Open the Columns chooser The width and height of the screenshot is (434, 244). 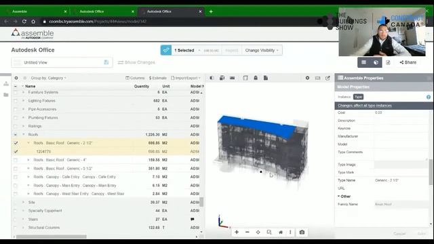(x=135, y=78)
